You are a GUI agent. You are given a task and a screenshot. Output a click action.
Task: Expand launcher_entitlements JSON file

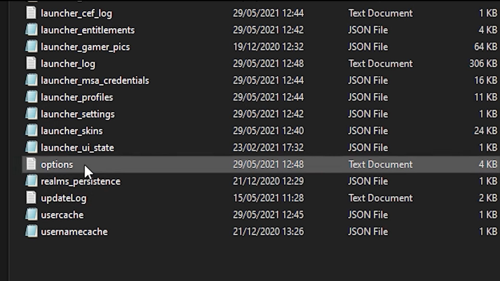click(87, 30)
